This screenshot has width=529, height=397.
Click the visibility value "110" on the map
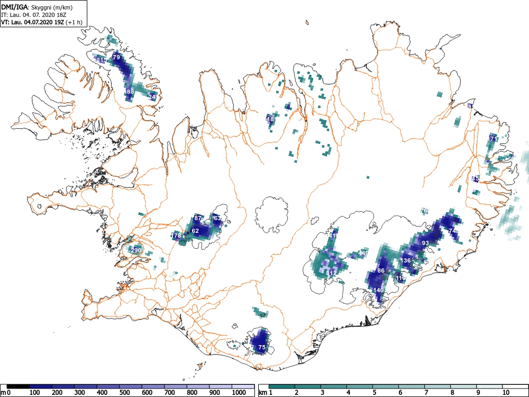click(x=400, y=278)
